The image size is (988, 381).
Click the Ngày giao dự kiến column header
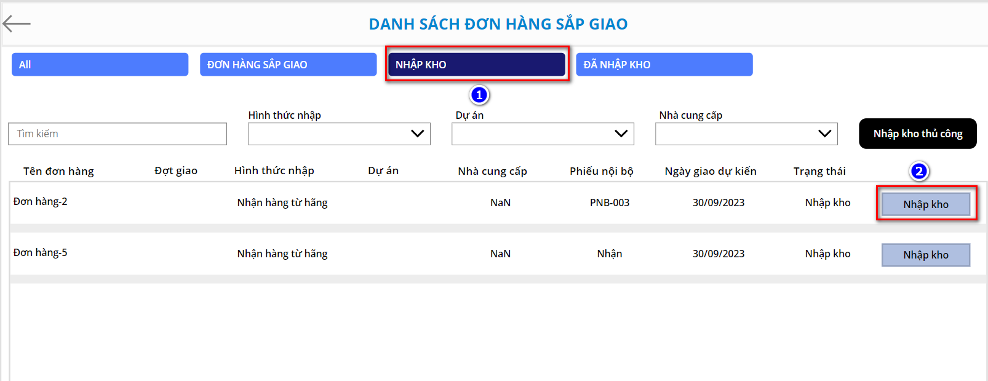[711, 171]
